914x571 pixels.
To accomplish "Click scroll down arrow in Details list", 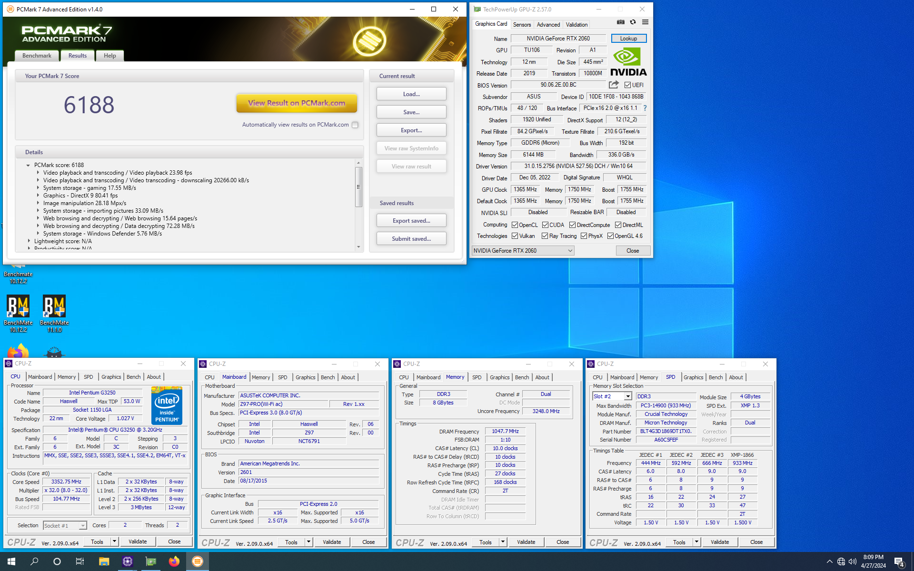I will coord(358,247).
